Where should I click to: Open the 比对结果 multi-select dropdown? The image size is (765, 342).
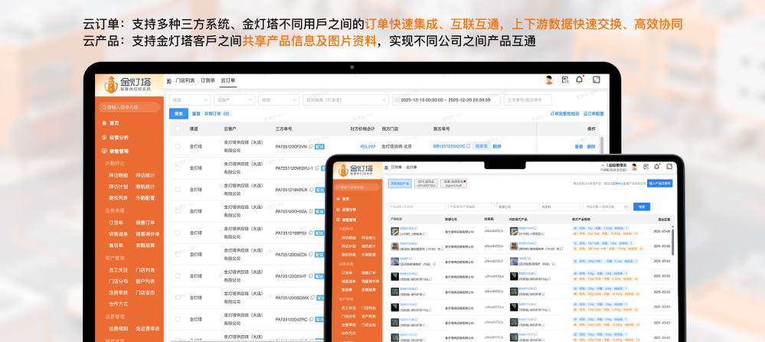click(x=345, y=100)
